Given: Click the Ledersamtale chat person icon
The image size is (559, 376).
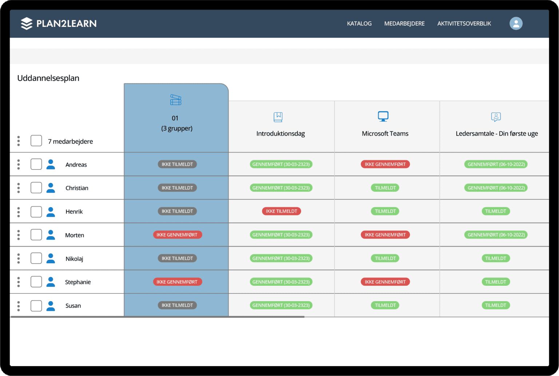Looking at the screenshot, I should [496, 117].
